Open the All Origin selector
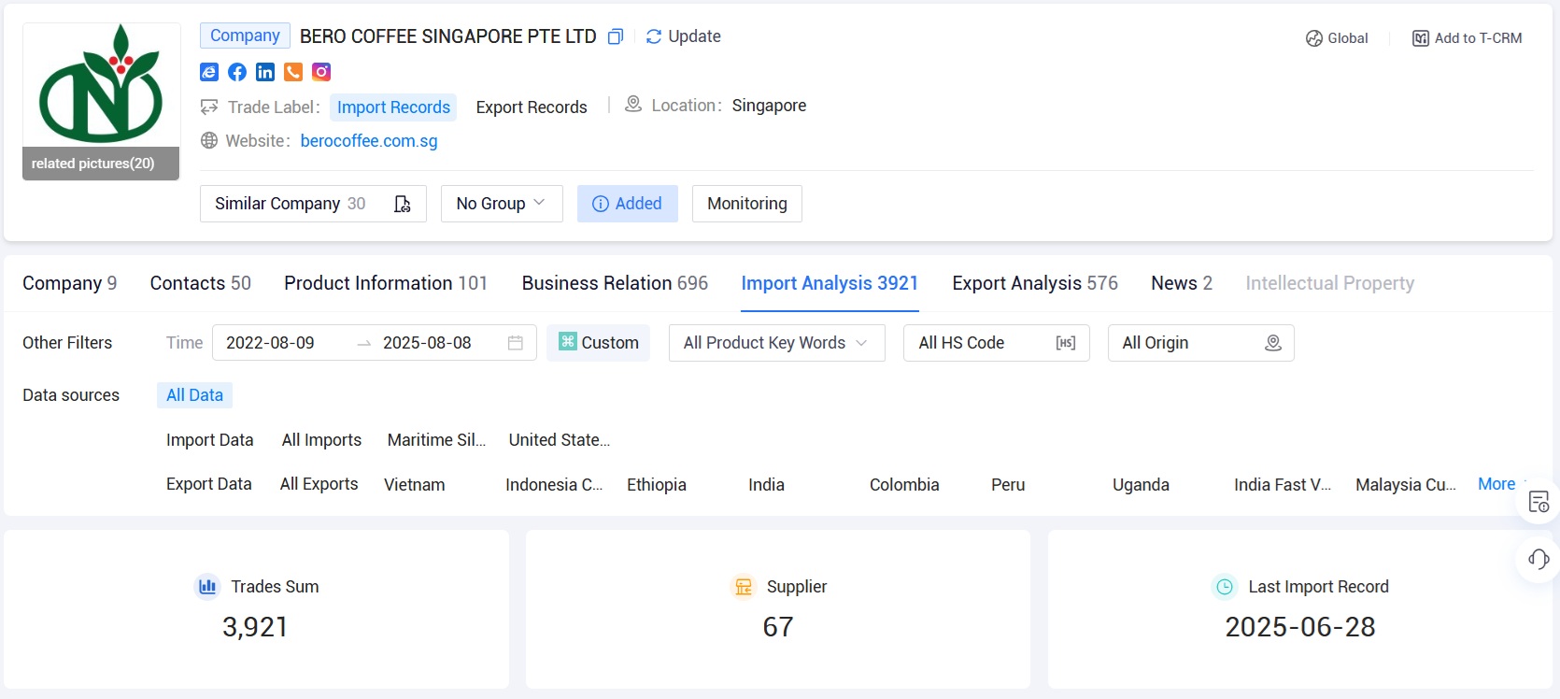Image resolution: width=1560 pixels, height=699 pixels. (x=1200, y=343)
